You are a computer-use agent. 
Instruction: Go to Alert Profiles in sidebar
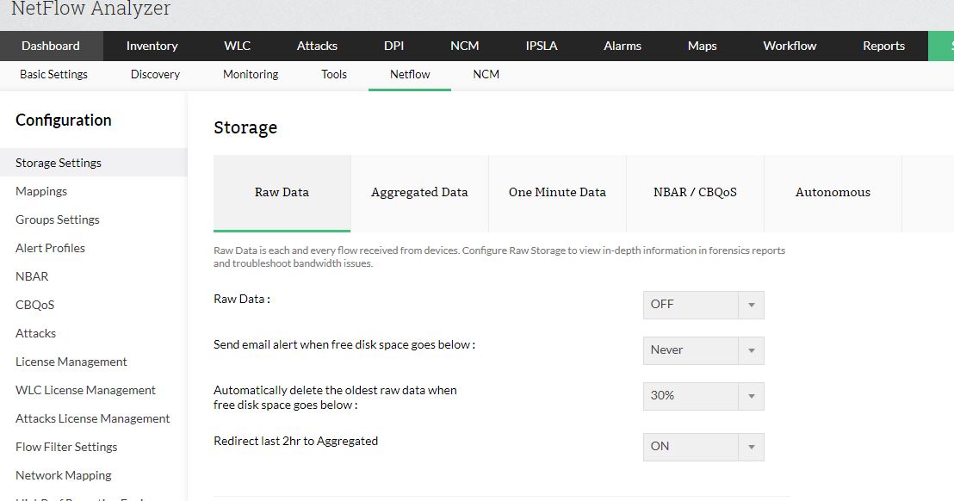pos(50,248)
